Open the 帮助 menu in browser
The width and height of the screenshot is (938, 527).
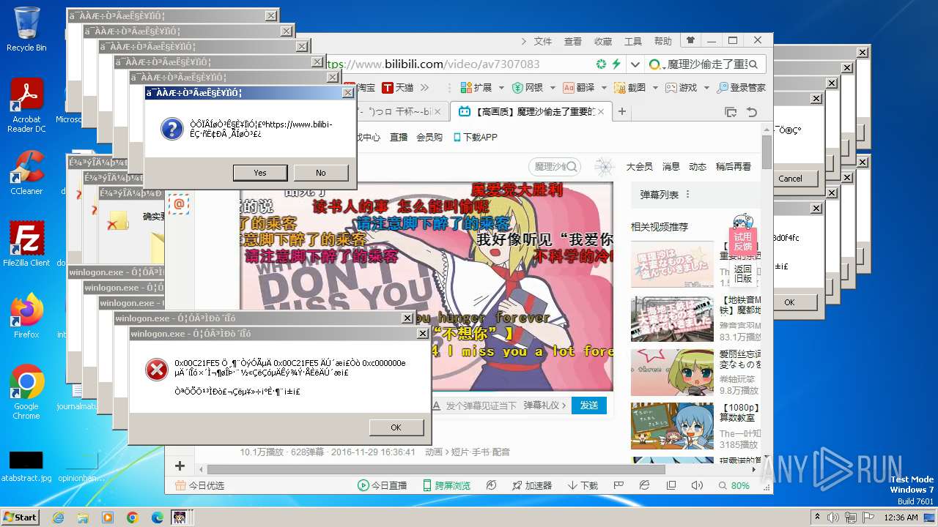pyautogui.click(x=662, y=42)
